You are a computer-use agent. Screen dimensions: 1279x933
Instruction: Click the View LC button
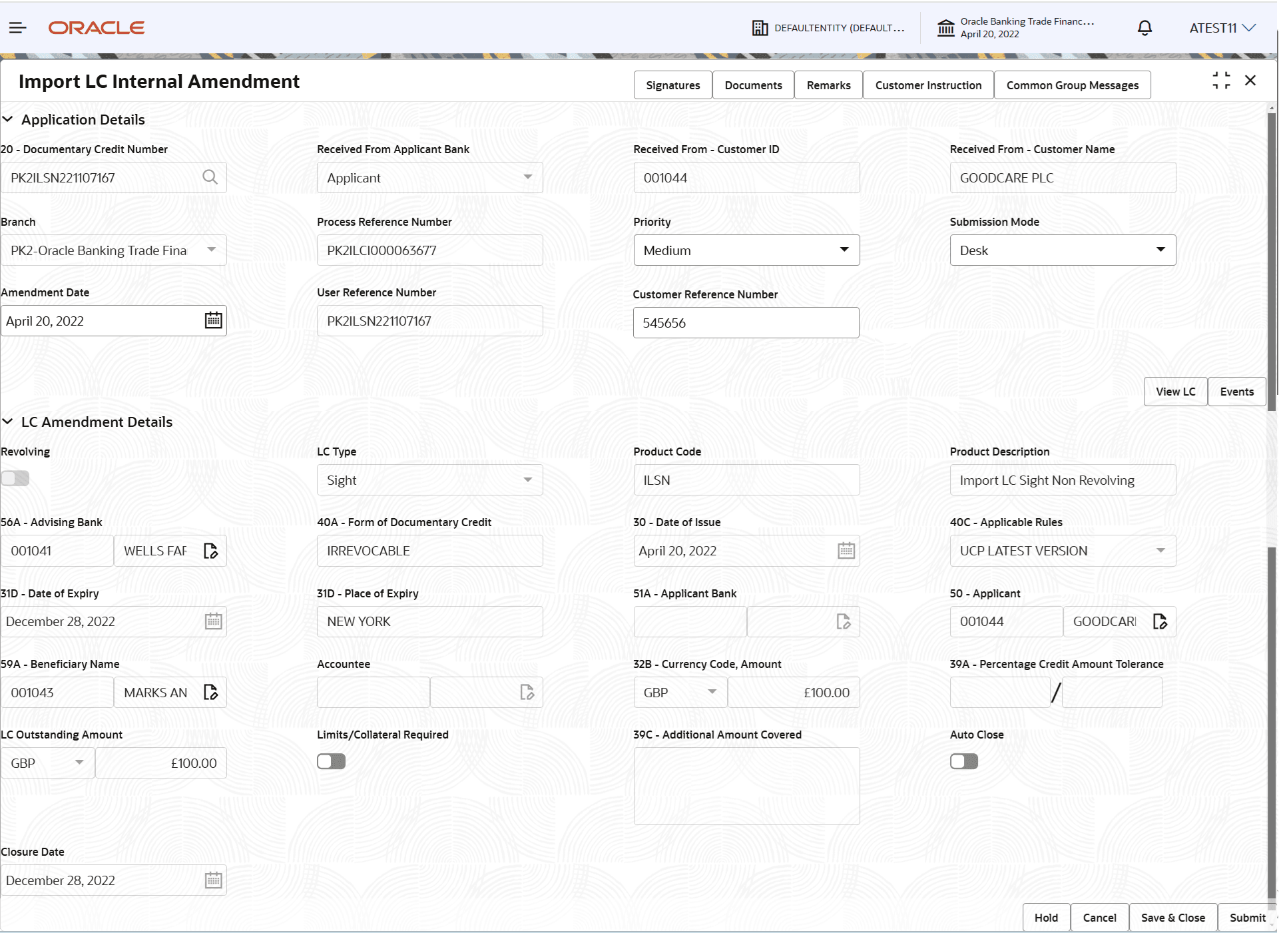[1175, 392]
